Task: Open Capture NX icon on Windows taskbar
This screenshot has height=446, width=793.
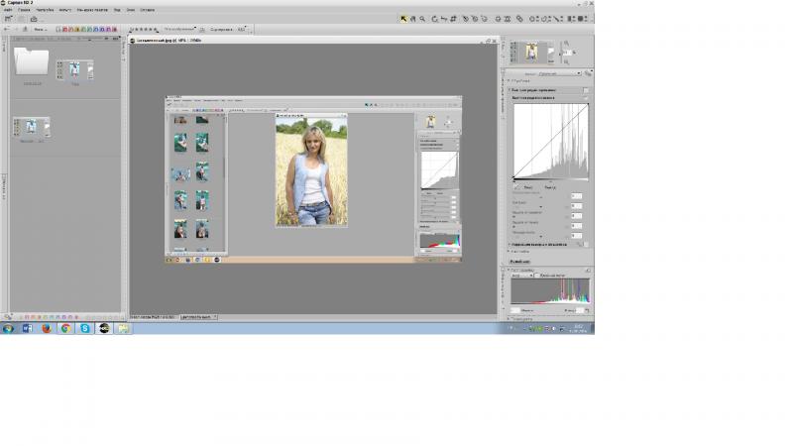Action: click(104, 328)
